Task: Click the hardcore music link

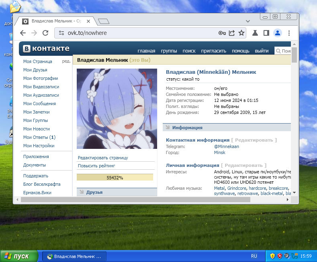Action: click(258, 188)
